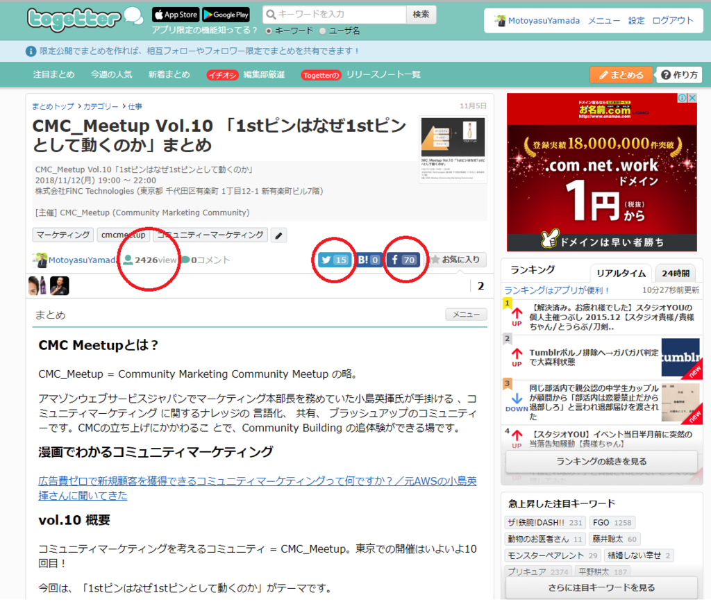
Task: Click the orange まとめる button
Action: [x=621, y=75]
